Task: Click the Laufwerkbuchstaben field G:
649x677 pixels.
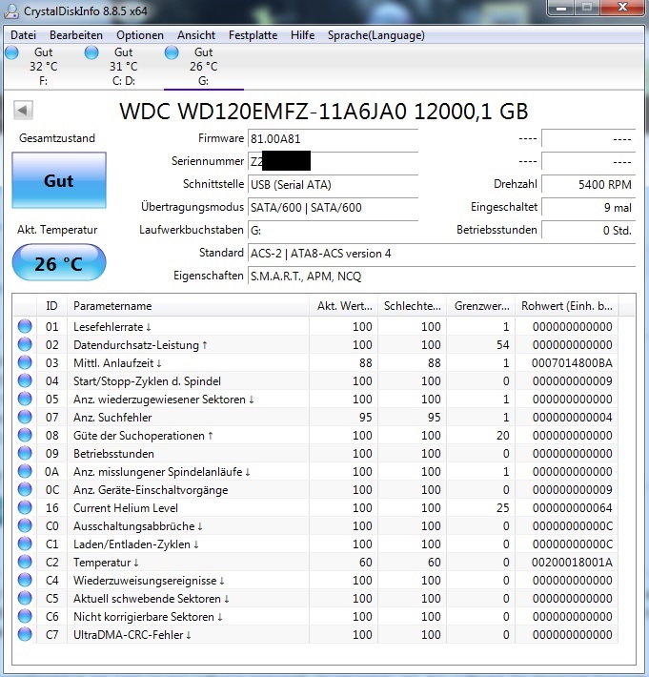Action: coord(333,230)
